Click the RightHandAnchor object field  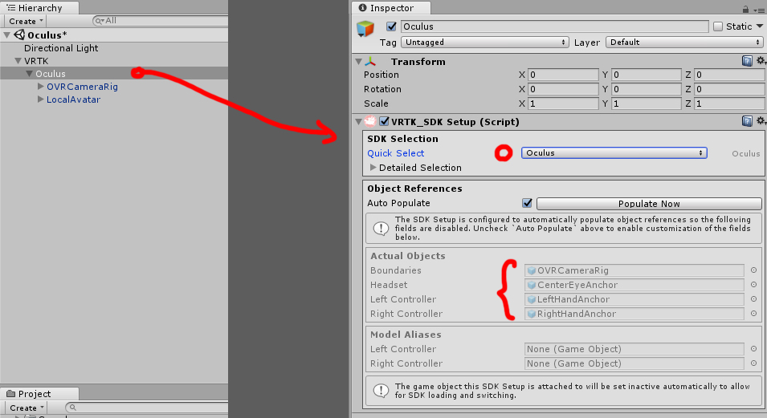(634, 314)
